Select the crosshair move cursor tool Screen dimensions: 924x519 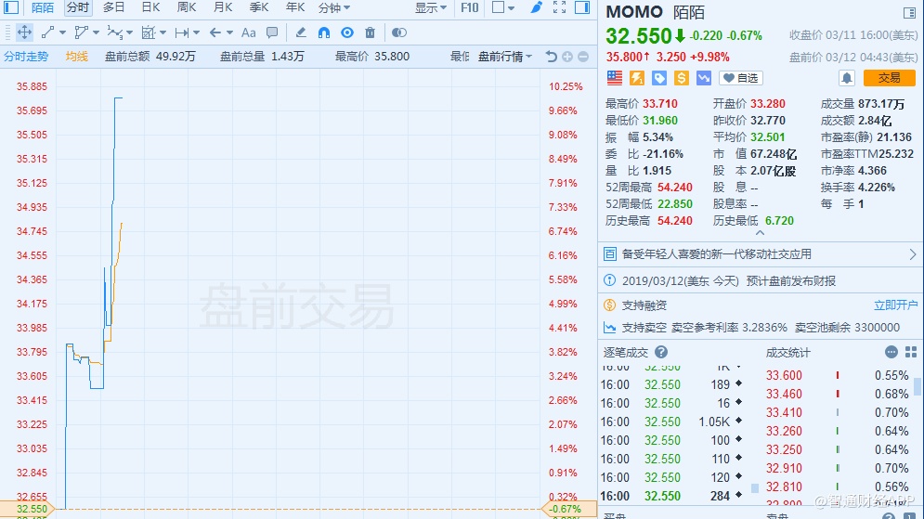pyautogui.click(x=25, y=32)
